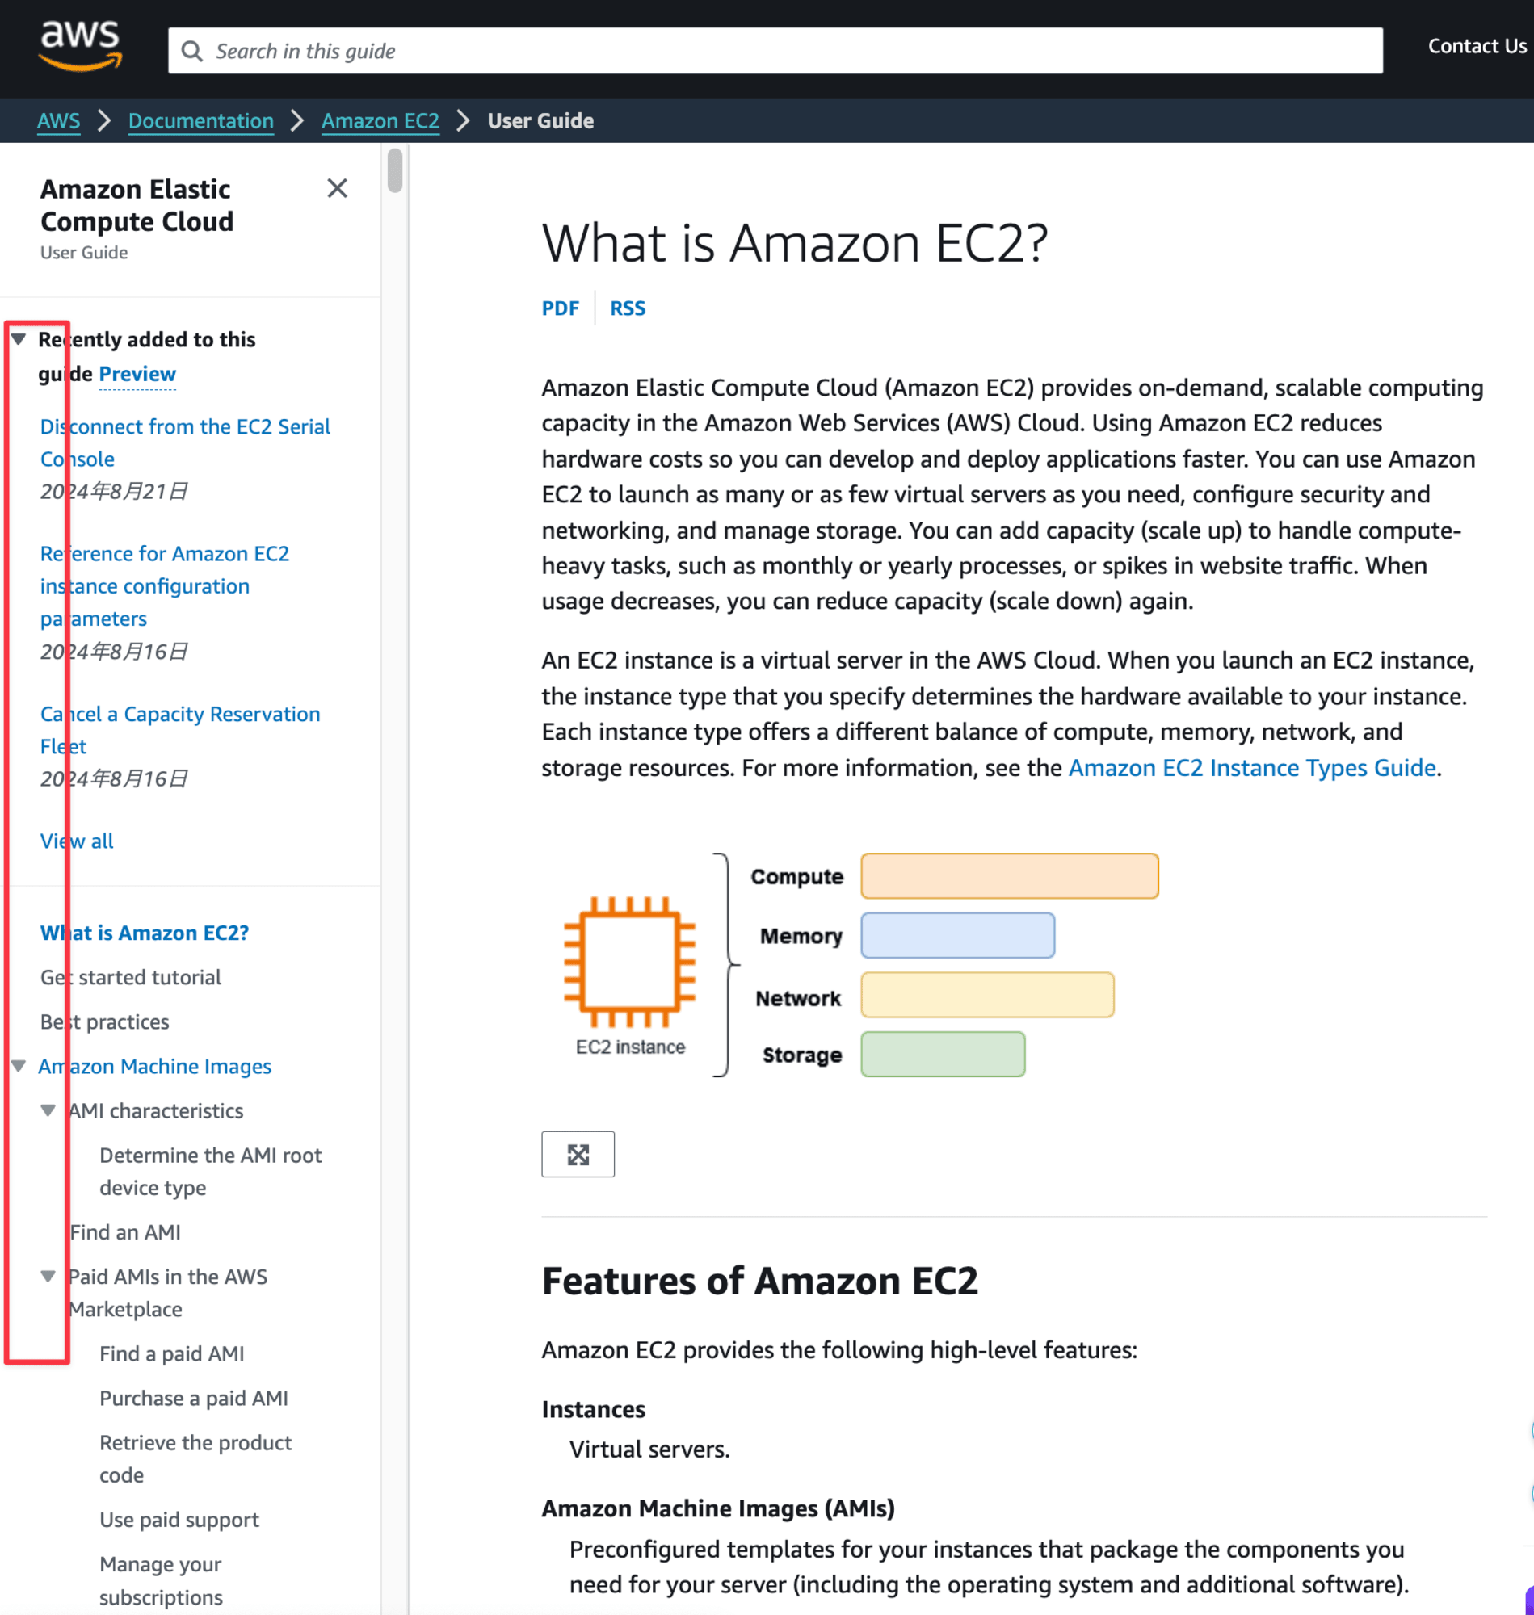Click the Preview link in sidebar
Screen dimensions: 1534x1615
coord(137,375)
